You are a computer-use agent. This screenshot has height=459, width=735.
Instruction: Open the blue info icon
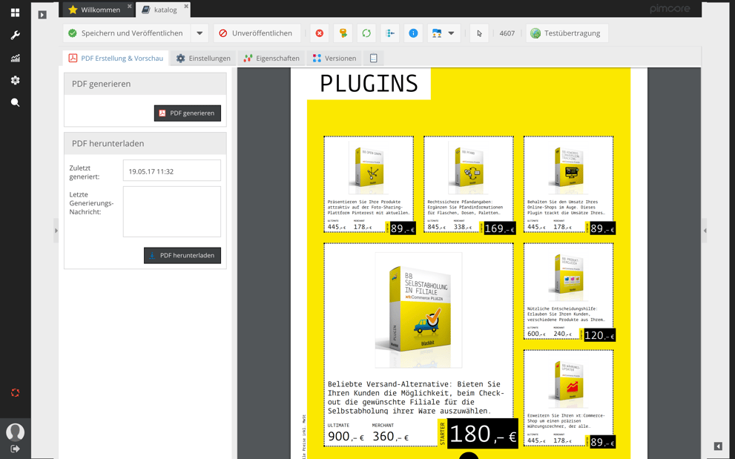click(412, 33)
